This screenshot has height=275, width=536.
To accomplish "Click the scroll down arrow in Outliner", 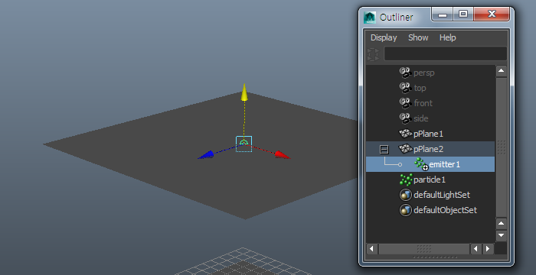I will pos(501,235).
